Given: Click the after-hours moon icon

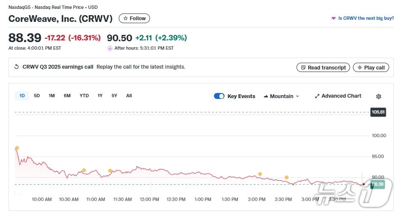Looking at the screenshot, I should click(110, 48).
